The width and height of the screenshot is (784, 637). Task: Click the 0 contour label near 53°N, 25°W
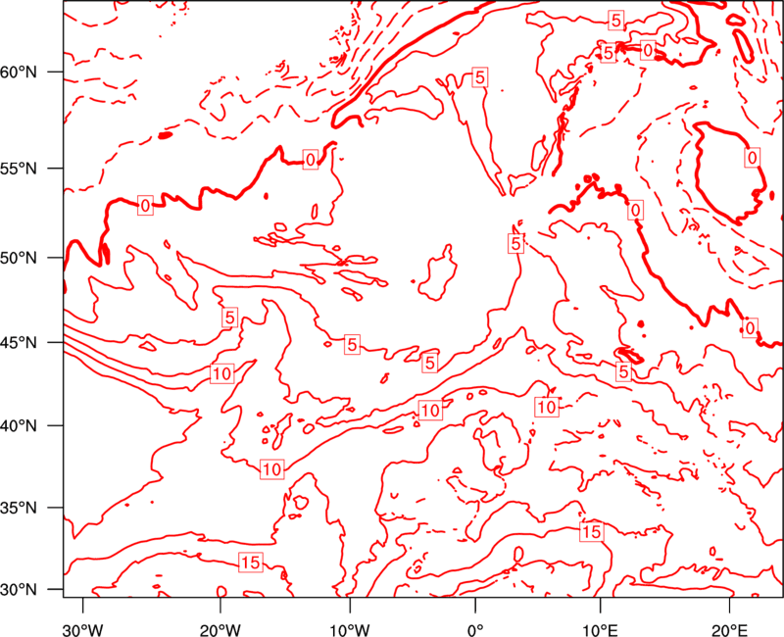pyautogui.click(x=145, y=206)
